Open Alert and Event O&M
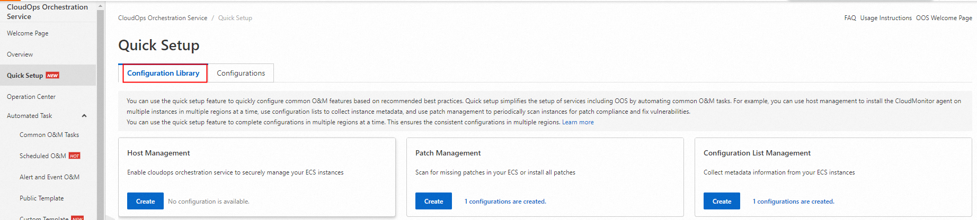Image resolution: width=977 pixels, height=220 pixels. tap(49, 177)
